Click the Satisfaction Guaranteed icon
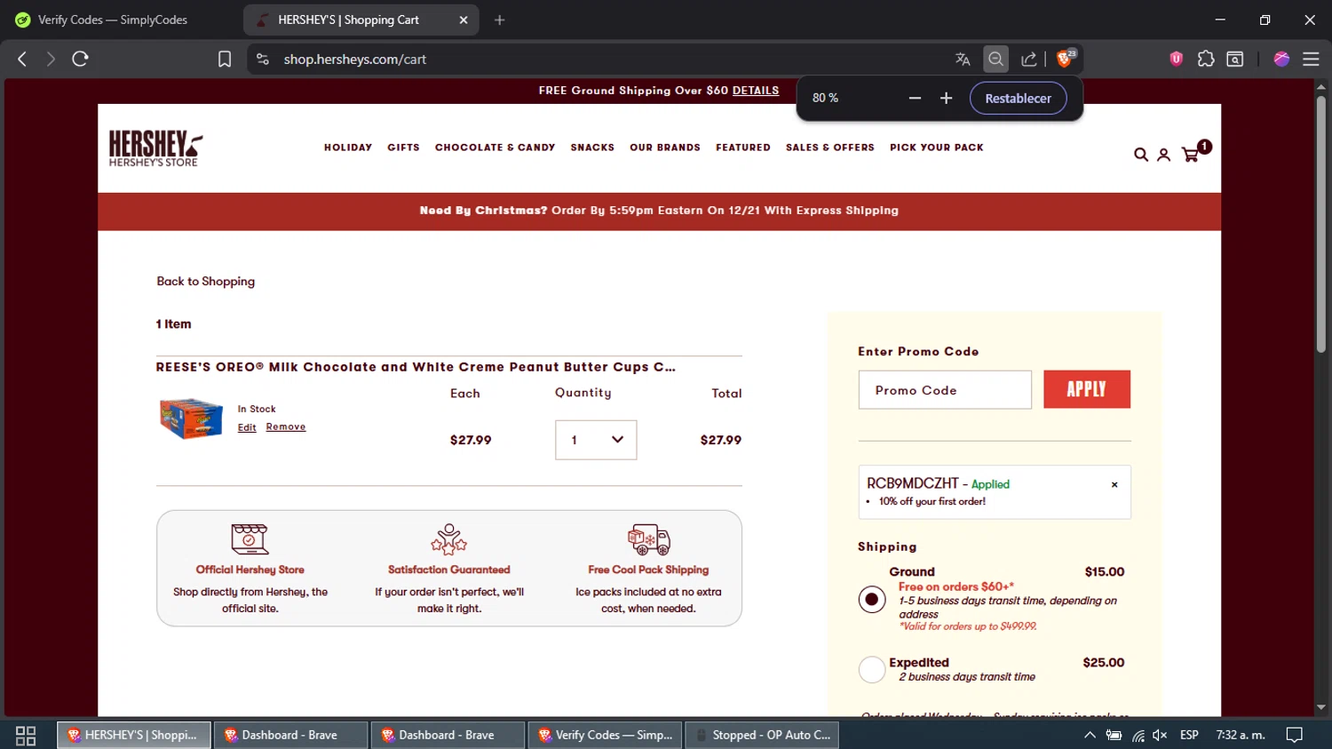This screenshot has height=749, width=1332. pyautogui.click(x=449, y=539)
